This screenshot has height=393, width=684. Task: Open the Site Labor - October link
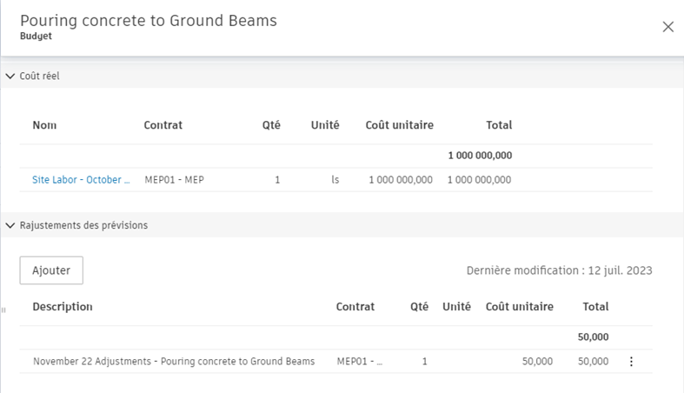click(81, 180)
